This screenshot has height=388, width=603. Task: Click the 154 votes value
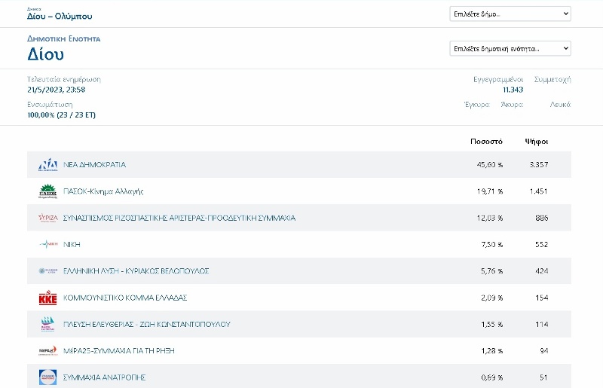[542, 298]
